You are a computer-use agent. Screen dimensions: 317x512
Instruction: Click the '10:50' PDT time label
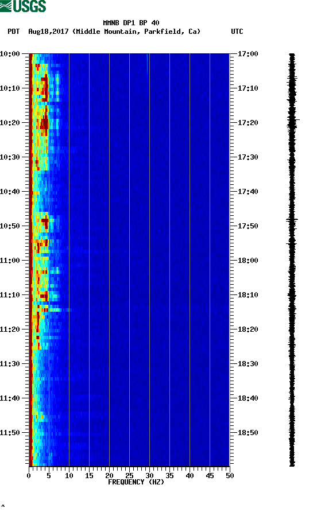10,226
